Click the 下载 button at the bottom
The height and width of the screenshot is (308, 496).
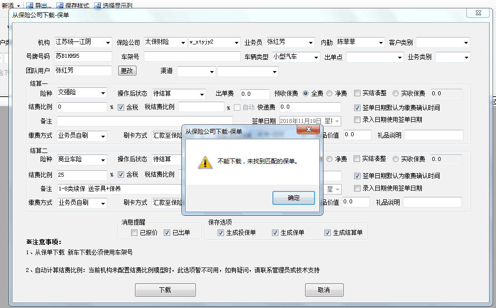click(165, 290)
